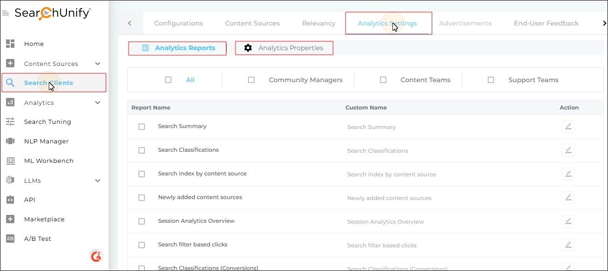
Task: Switch to the Relevancy tab
Action: [318, 23]
